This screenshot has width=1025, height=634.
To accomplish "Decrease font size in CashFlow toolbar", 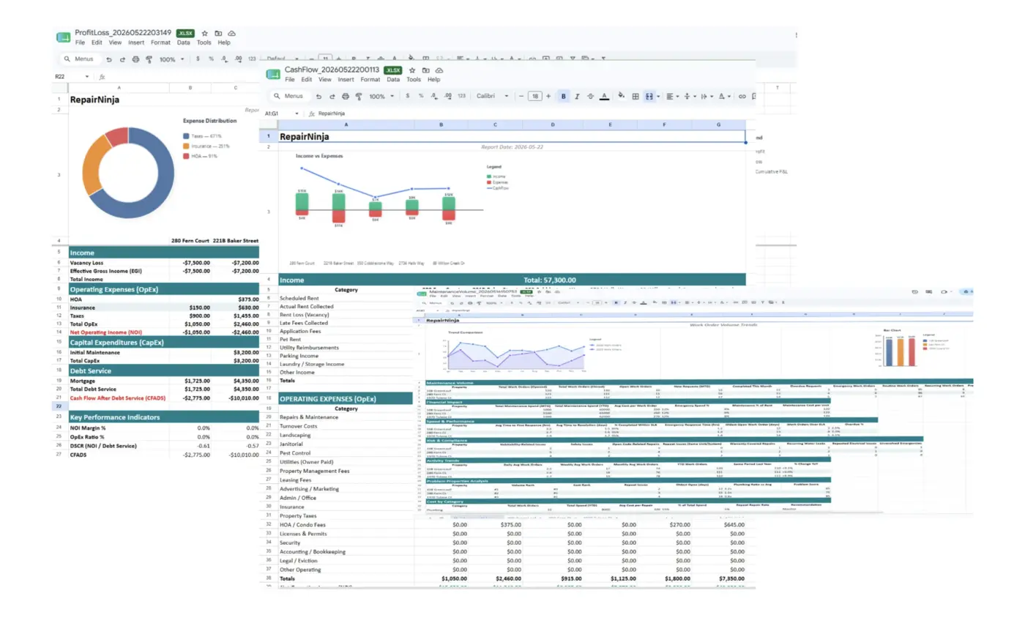I will [521, 96].
